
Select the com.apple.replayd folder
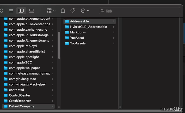[29, 46]
